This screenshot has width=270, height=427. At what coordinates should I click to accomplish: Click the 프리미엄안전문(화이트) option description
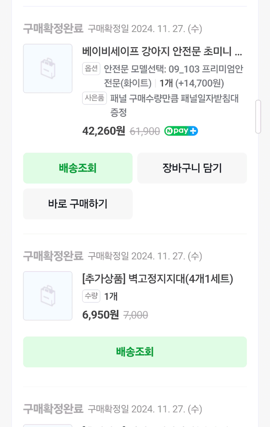173,76
